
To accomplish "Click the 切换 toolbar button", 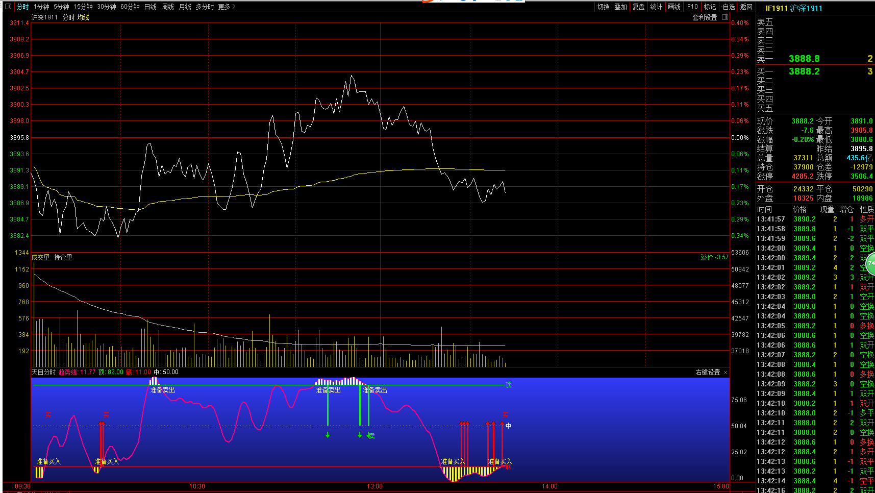I will (x=604, y=7).
